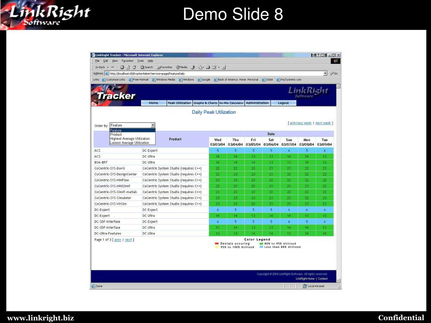Open the IE Favorites menu

(128, 61)
